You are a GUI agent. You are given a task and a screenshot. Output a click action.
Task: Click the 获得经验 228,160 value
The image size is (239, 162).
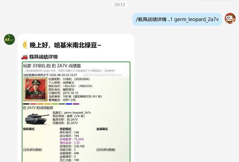(79, 146)
